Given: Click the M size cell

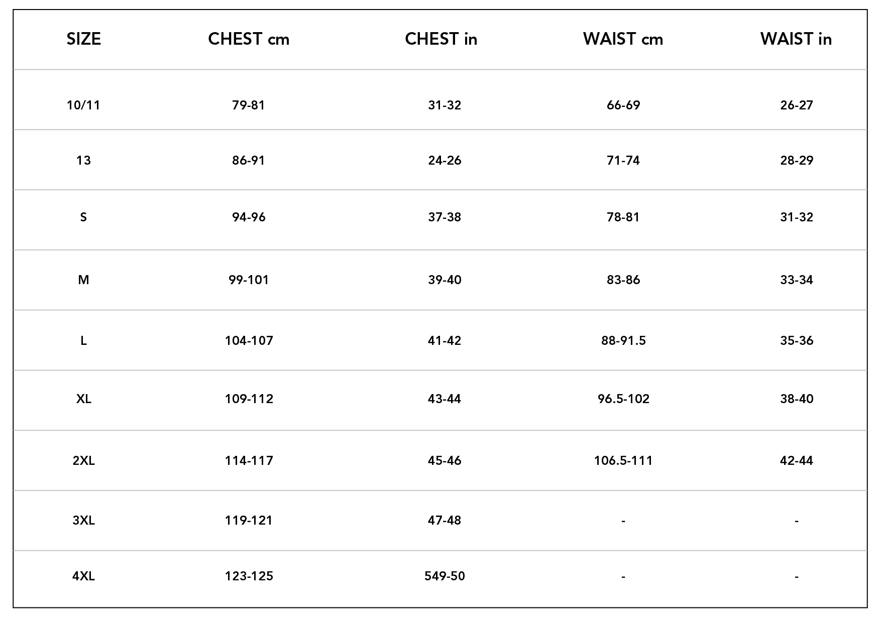Looking at the screenshot, I should pos(83,280).
